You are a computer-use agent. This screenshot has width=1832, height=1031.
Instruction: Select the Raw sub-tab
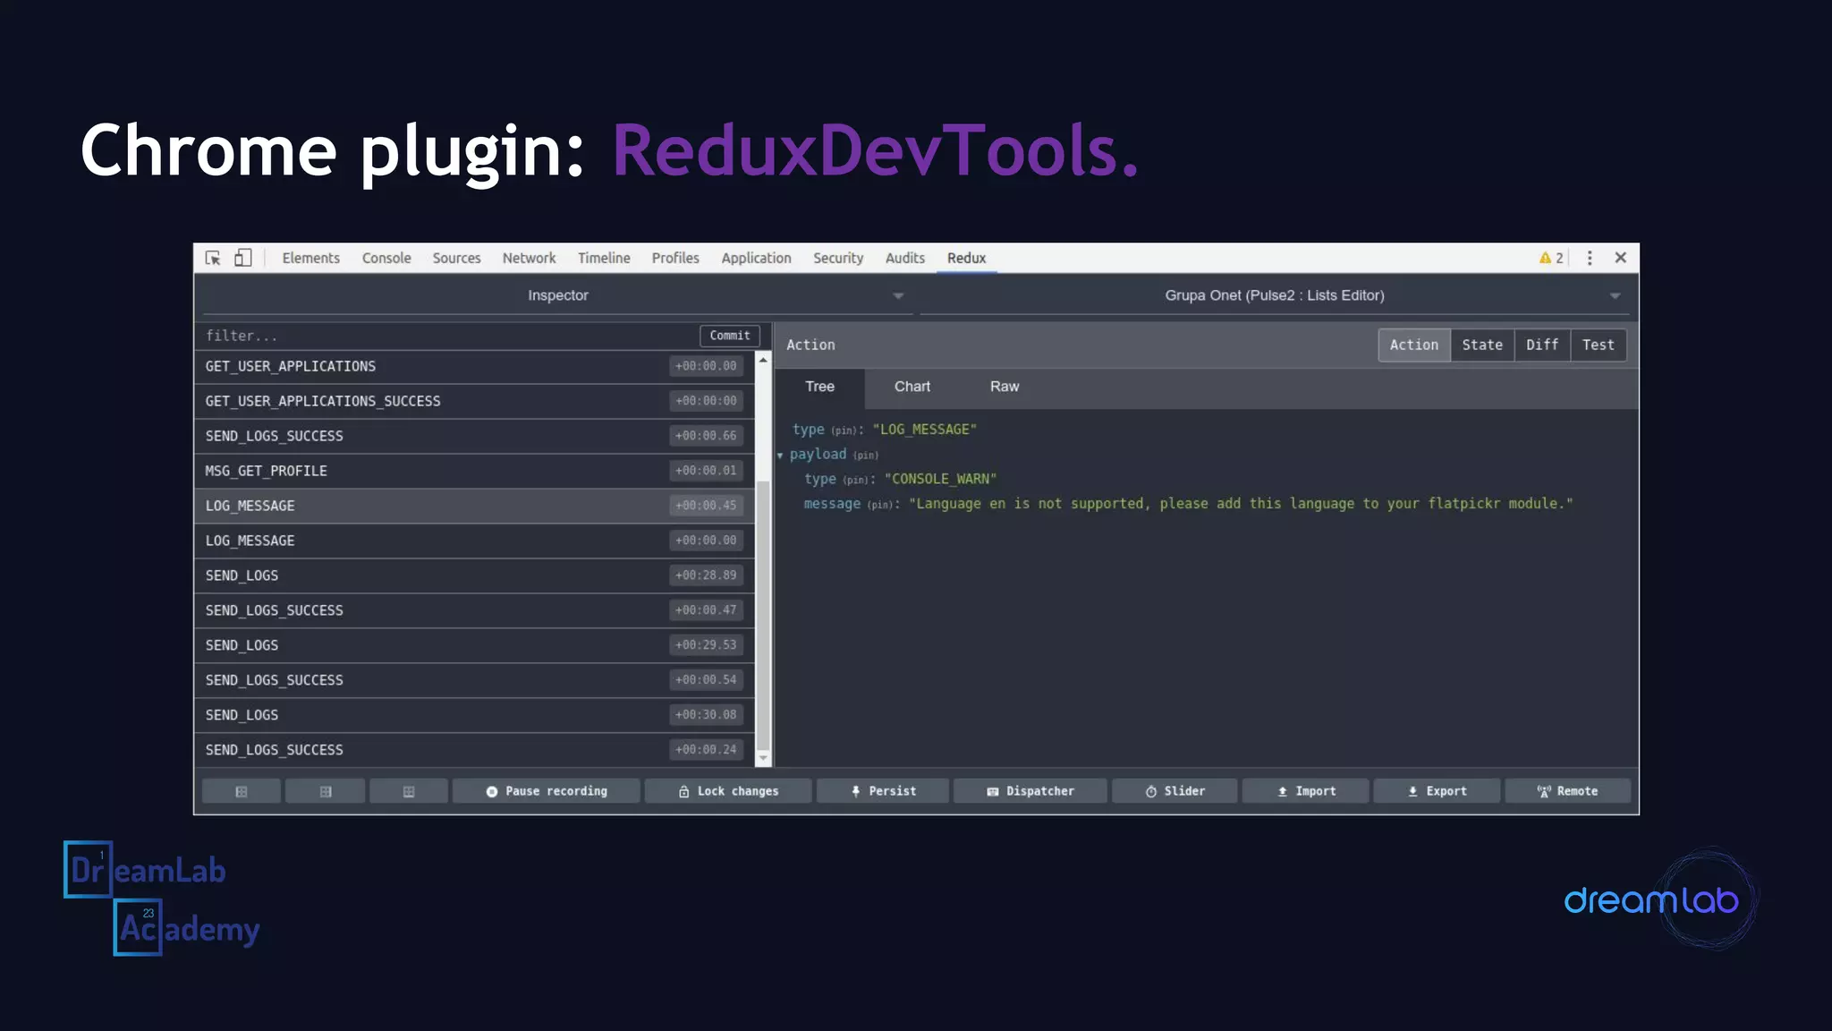(x=1005, y=387)
